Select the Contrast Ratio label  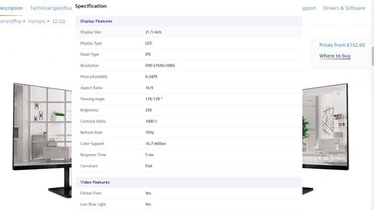(x=93, y=121)
